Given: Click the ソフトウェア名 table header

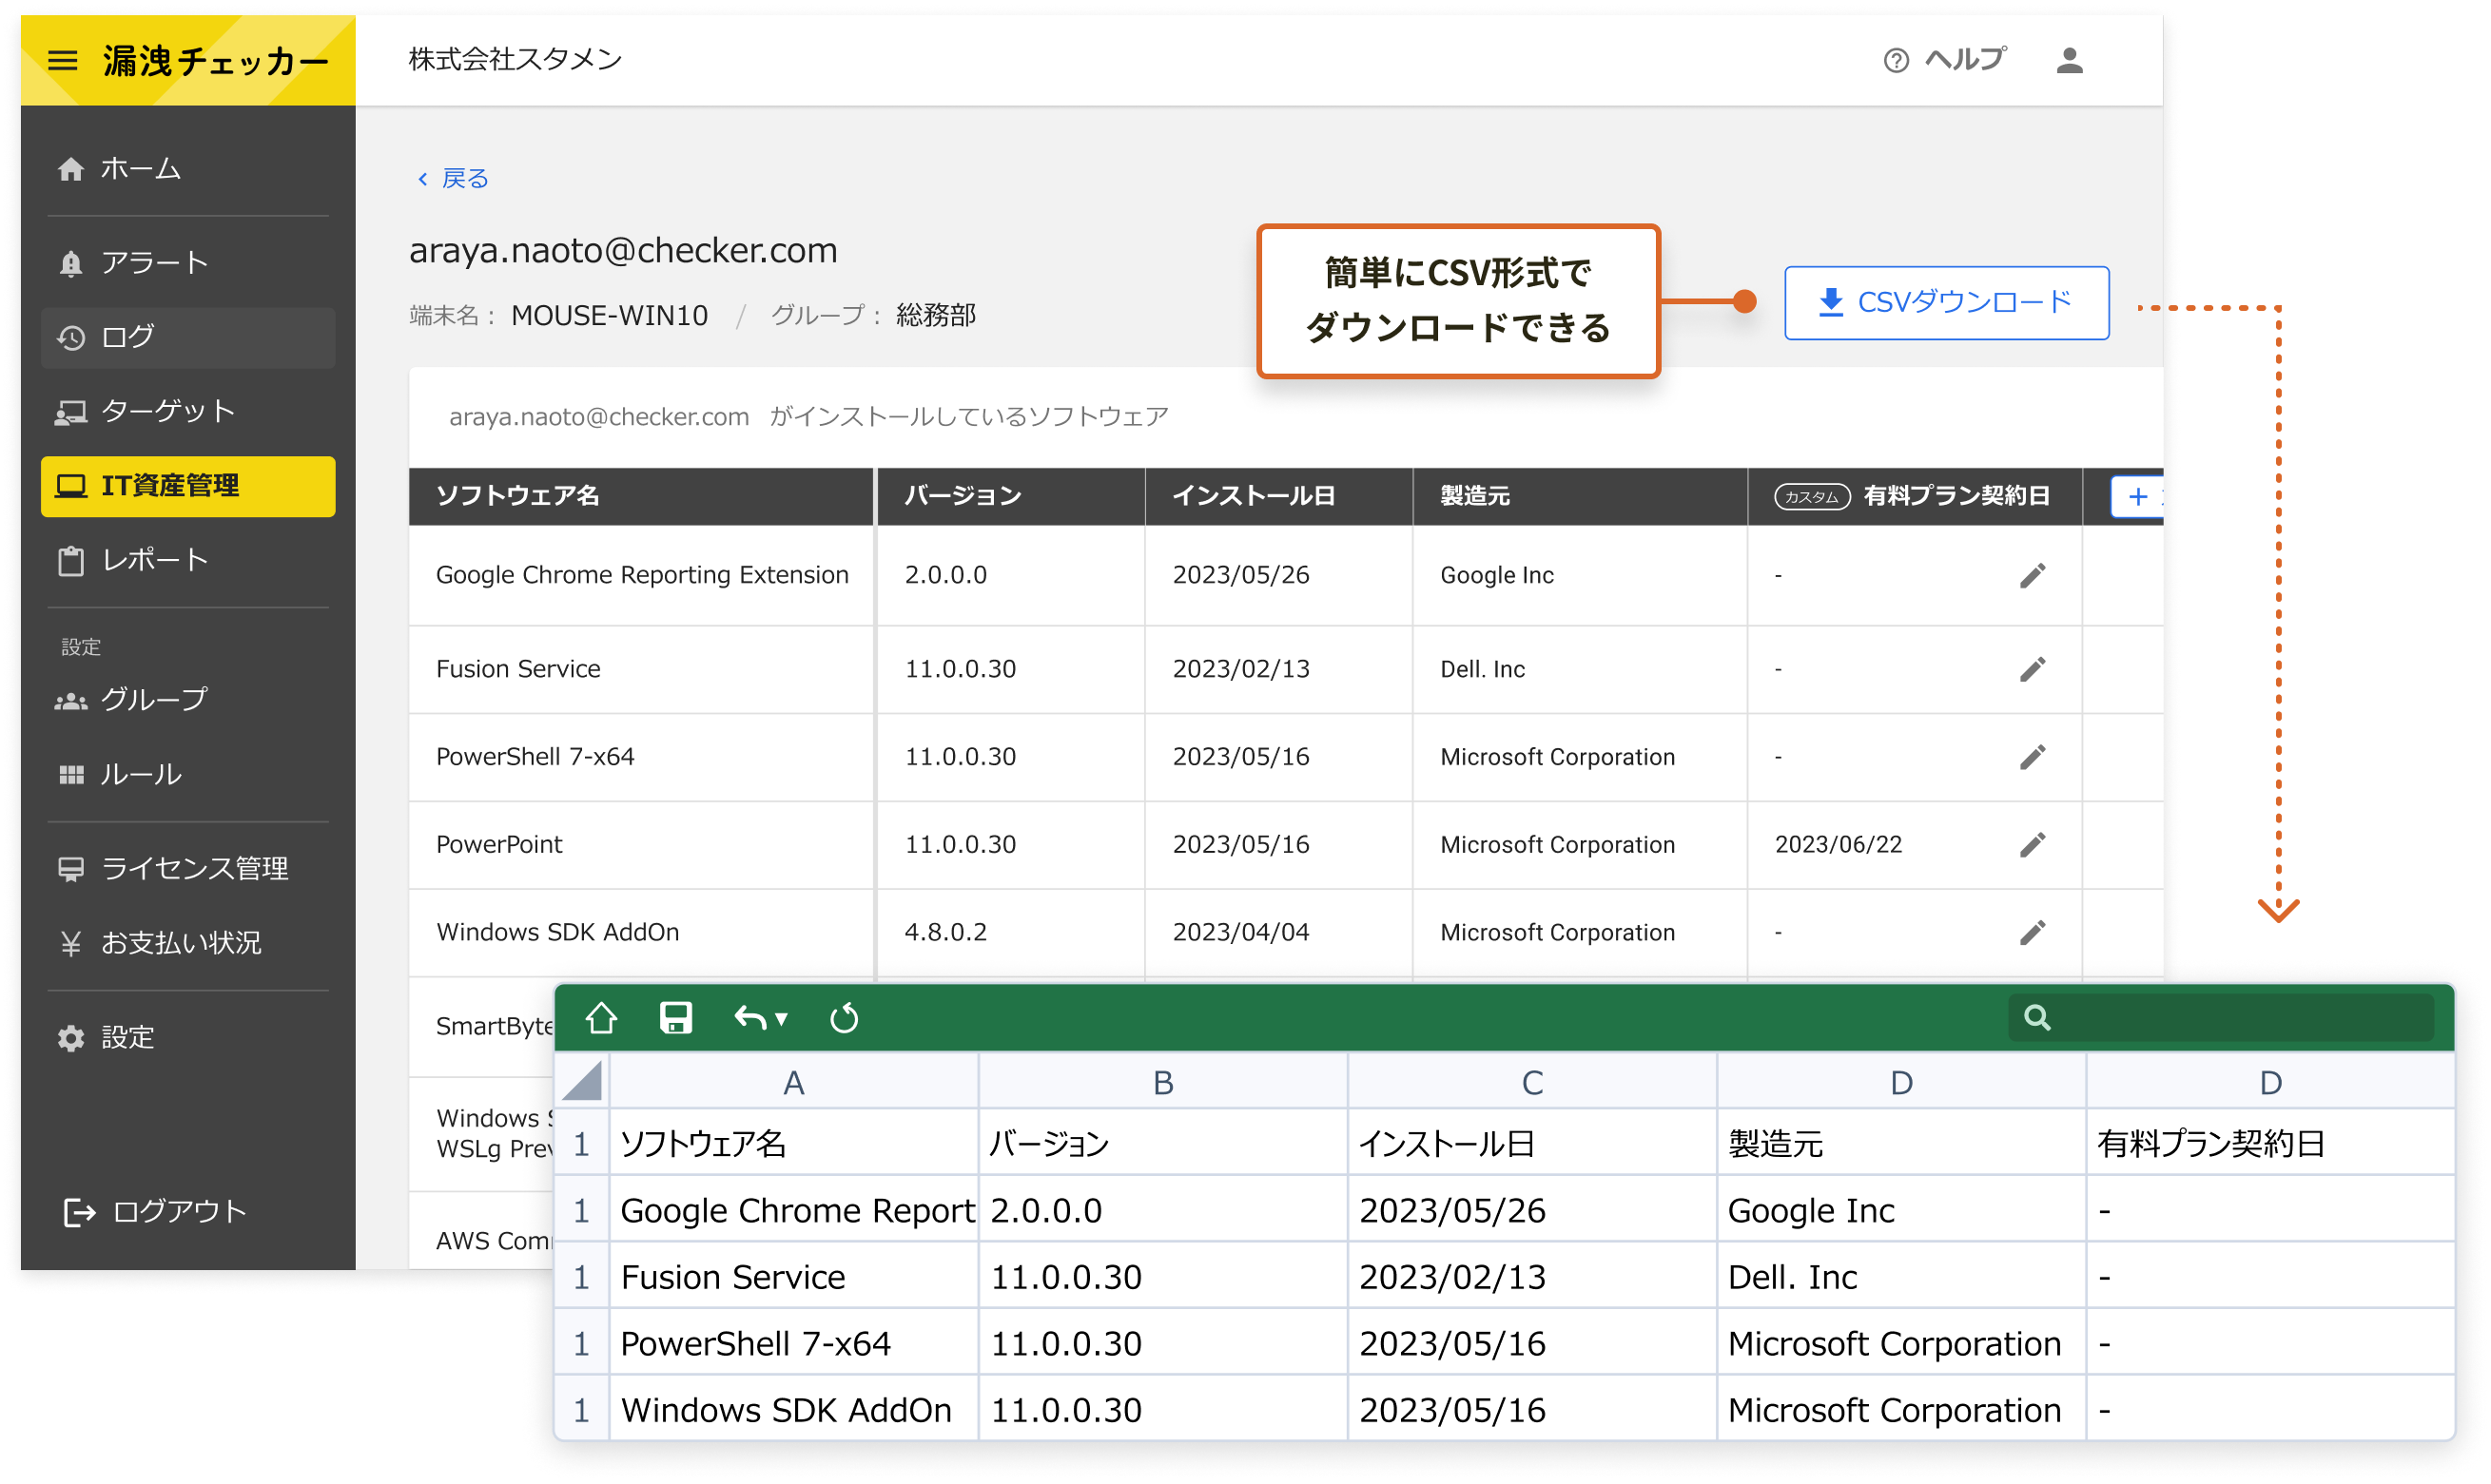Looking at the screenshot, I should coord(641,497).
